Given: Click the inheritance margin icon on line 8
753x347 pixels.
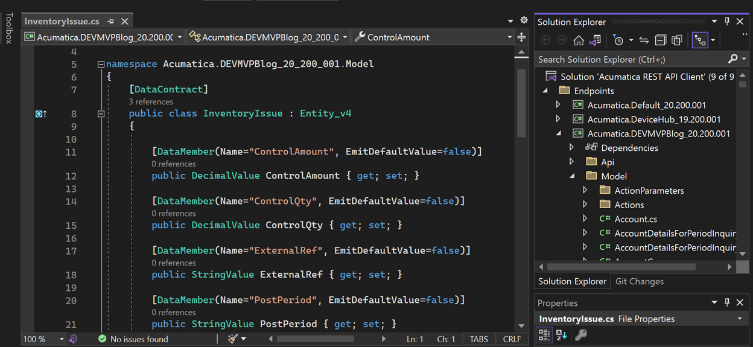Looking at the screenshot, I should [x=40, y=113].
